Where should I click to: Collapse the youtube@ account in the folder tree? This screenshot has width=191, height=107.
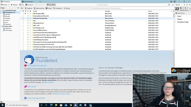(1, 10)
